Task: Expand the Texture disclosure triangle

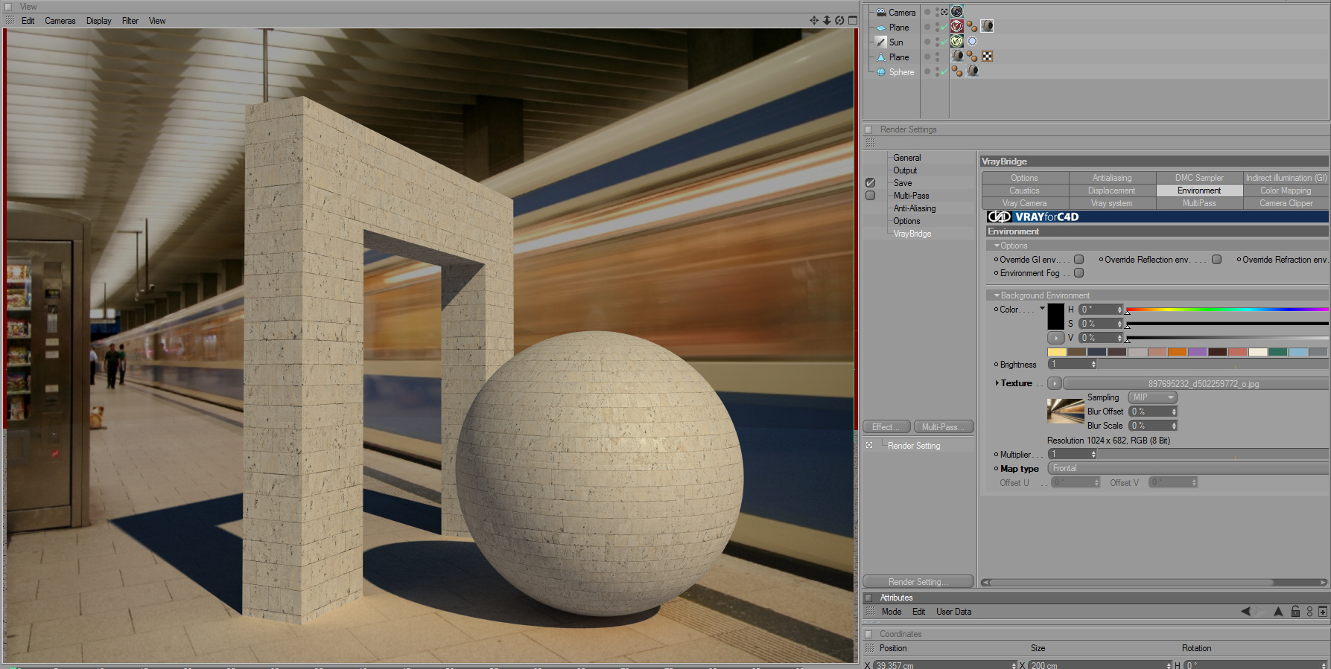Action: pos(997,383)
